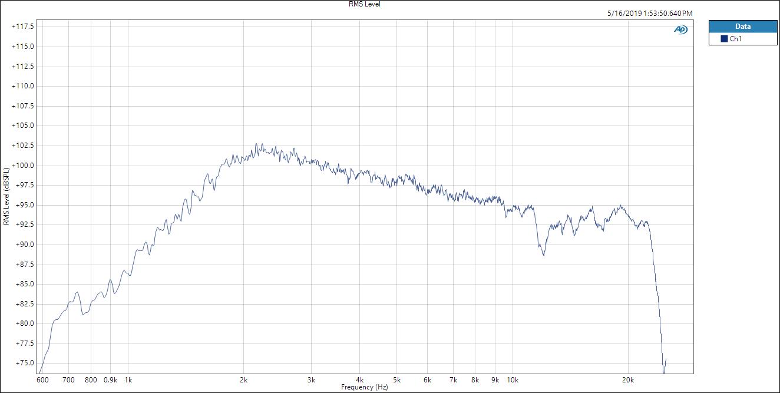Select the Ch1 legend entry
The width and height of the screenshot is (780, 393).
(x=743, y=39)
